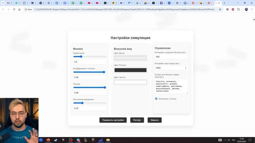This screenshot has width=255, height=143.
Task: Click the bounce value field 0,95
Action: pyautogui.click(x=90, y=77)
